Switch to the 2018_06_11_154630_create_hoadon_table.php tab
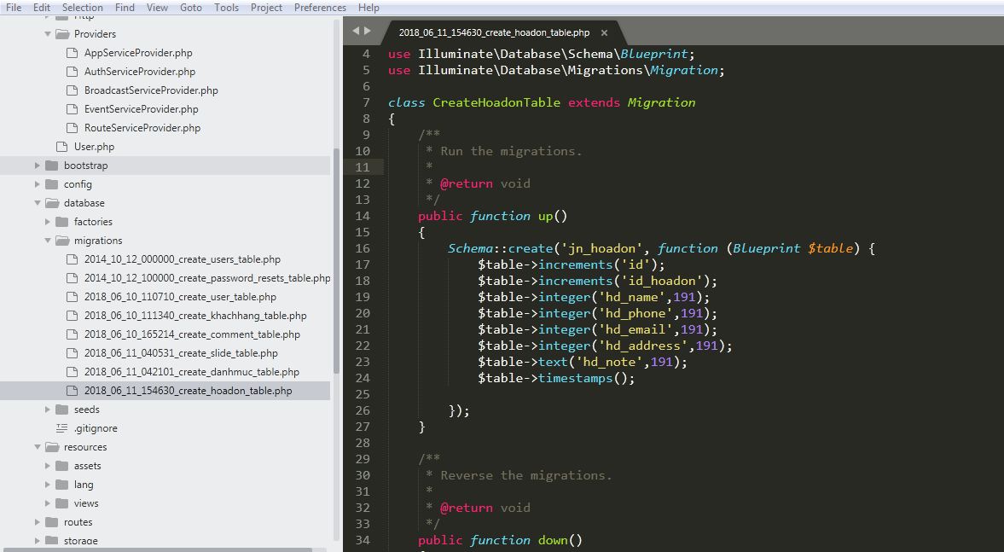The height and width of the screenshot is (552, 1004). 494,33
